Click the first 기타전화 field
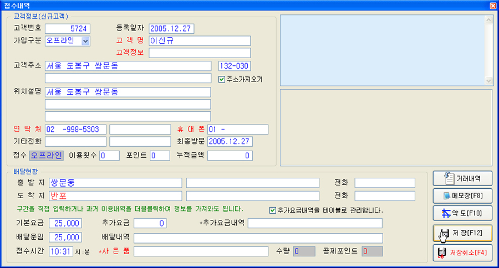The image size is (499, 268). (75, 141)
